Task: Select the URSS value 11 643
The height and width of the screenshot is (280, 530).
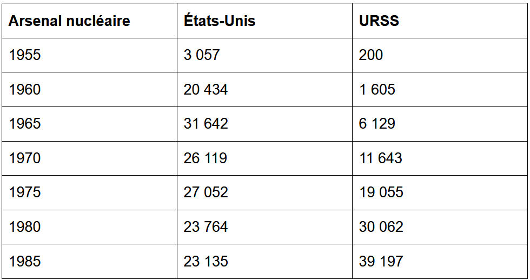Action: (440, 158)
